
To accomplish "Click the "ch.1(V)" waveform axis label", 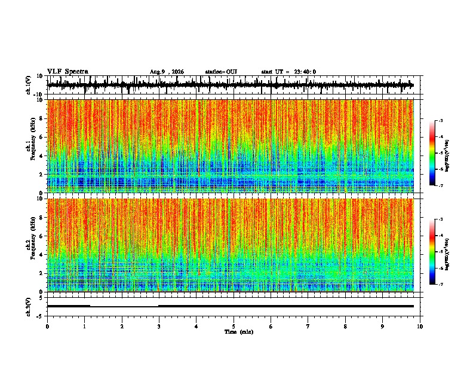I will 28,85.
